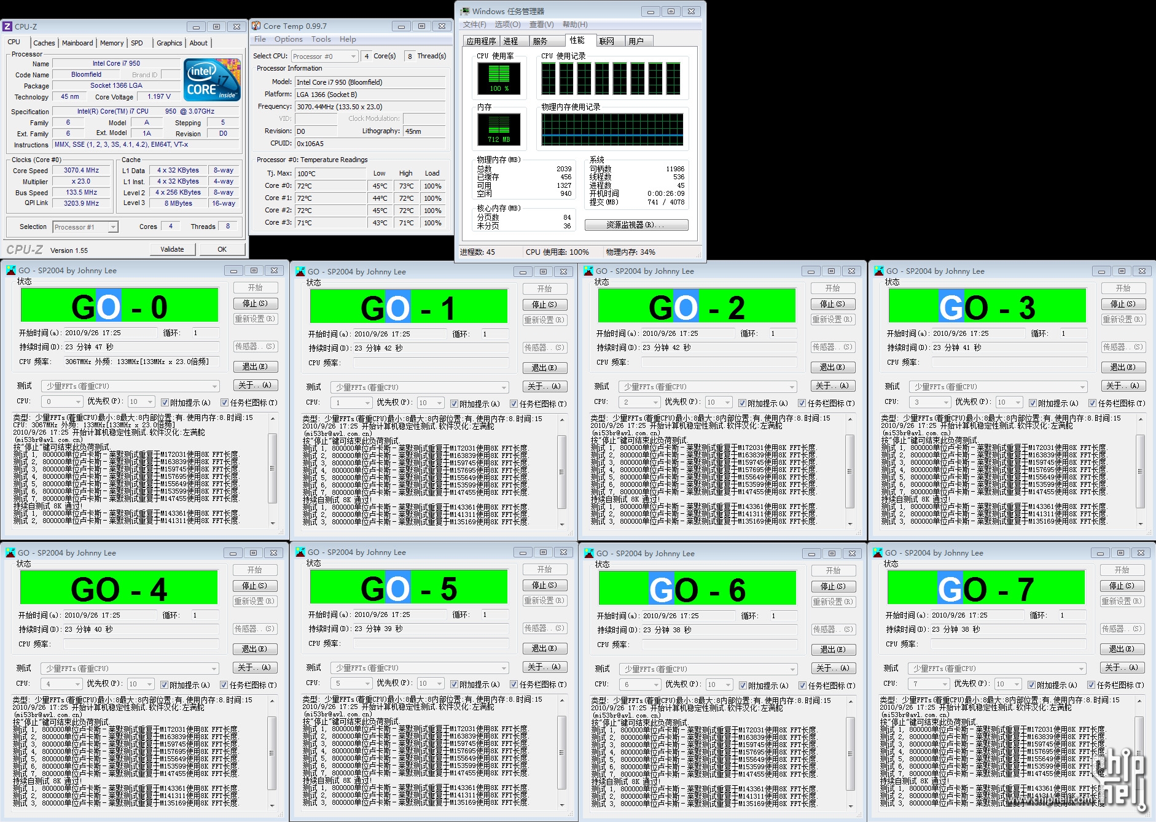Open the test type dropdown in GO - 2 window
Viewport: 1156px width, 822px height.
(x=708, y=387)
